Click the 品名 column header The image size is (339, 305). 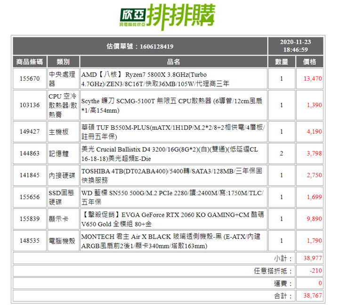click(173, 62)
